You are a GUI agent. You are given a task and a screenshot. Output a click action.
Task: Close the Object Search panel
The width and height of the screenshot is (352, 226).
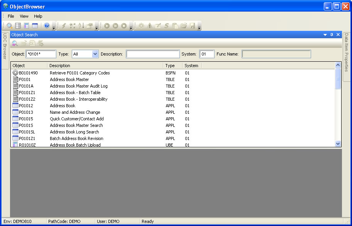[x=338, y=35]
